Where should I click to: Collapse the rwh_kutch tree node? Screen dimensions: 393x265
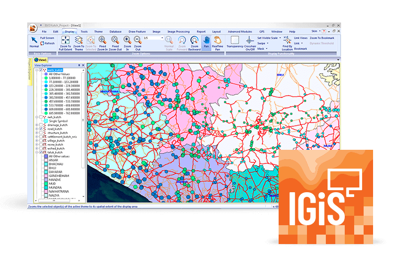37,117
